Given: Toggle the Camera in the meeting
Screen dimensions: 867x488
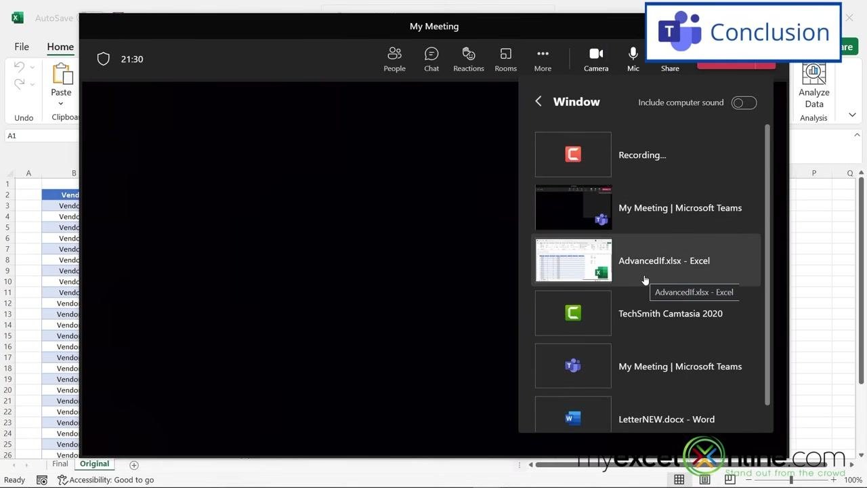Looking at the screenshot, I should click(596, 59).
